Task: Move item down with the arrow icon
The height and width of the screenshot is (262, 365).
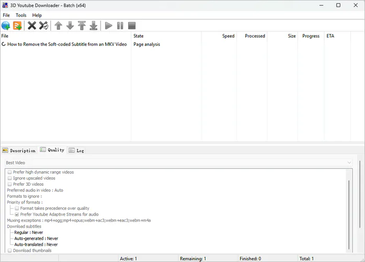Action: click(x=70, y=26)
